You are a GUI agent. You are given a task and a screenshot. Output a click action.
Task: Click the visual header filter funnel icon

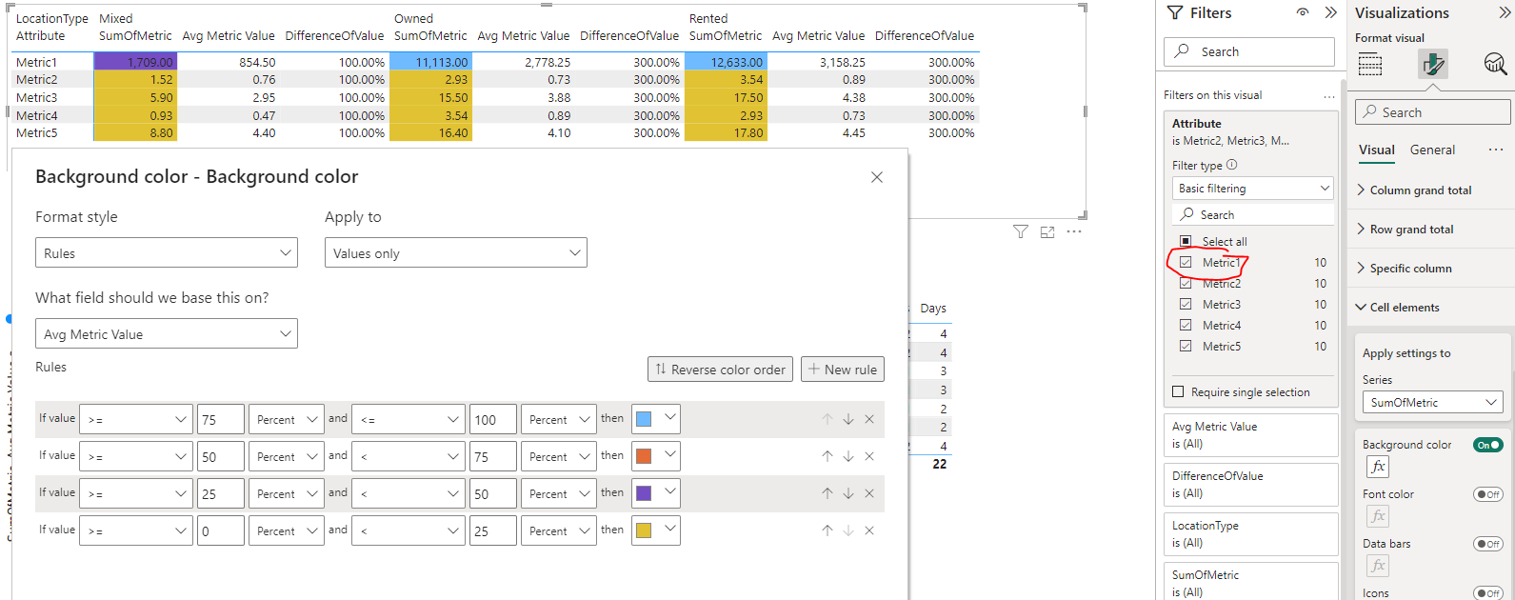click(1021, 231)
